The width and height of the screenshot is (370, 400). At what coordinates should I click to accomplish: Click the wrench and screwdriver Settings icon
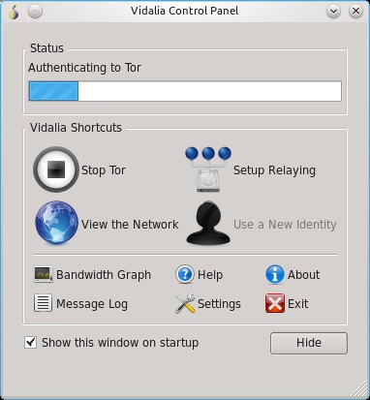tap(185, 303)
